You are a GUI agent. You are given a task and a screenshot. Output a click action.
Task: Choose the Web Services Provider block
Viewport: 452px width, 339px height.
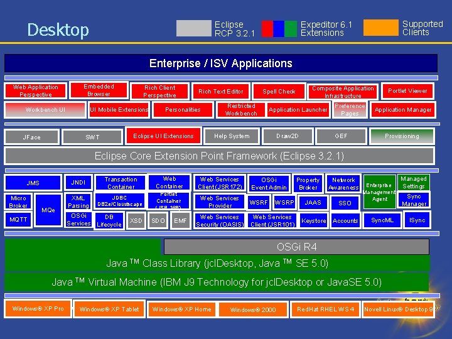point(220,202)
